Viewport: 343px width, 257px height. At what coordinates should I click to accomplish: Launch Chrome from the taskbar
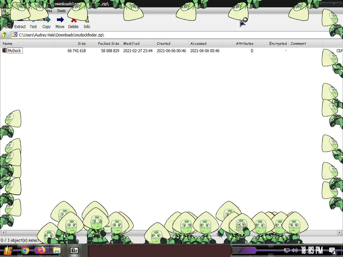click(25, 250)
